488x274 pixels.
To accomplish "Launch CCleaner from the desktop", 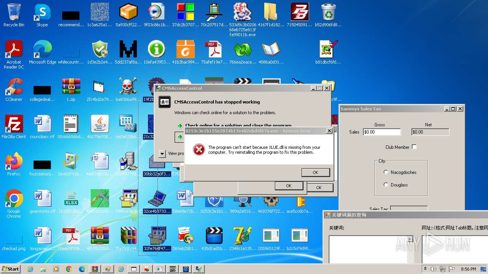I will pyautogui.click(x=14, y=89).
